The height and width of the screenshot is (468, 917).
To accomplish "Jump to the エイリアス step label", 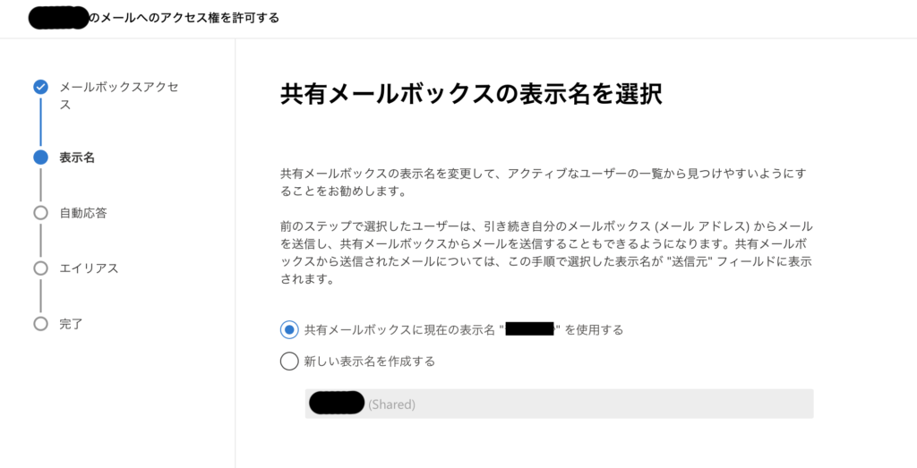I will coord(89,268).
